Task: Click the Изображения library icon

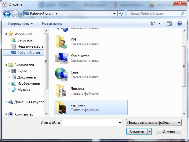Action: point(14,83)
